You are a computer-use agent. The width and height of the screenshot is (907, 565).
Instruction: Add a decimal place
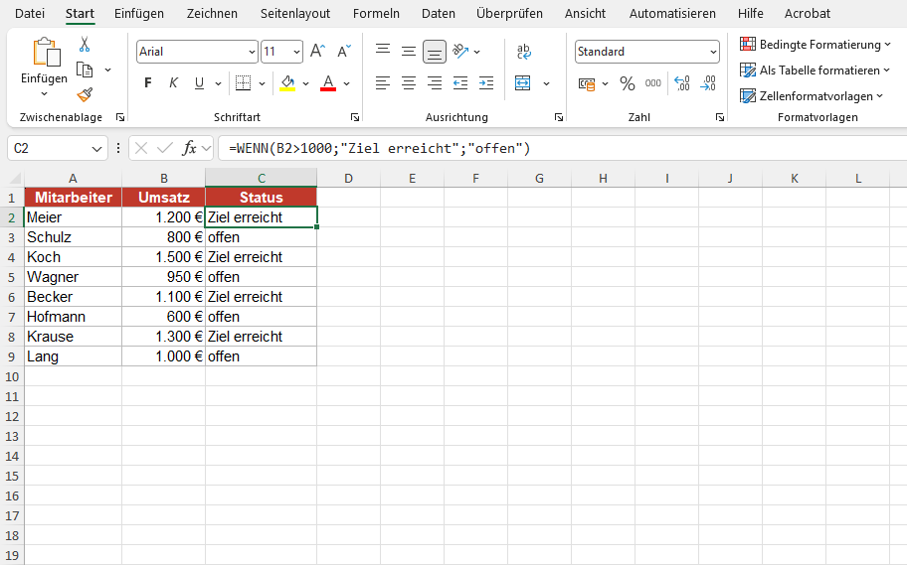[x=682, y=83]
